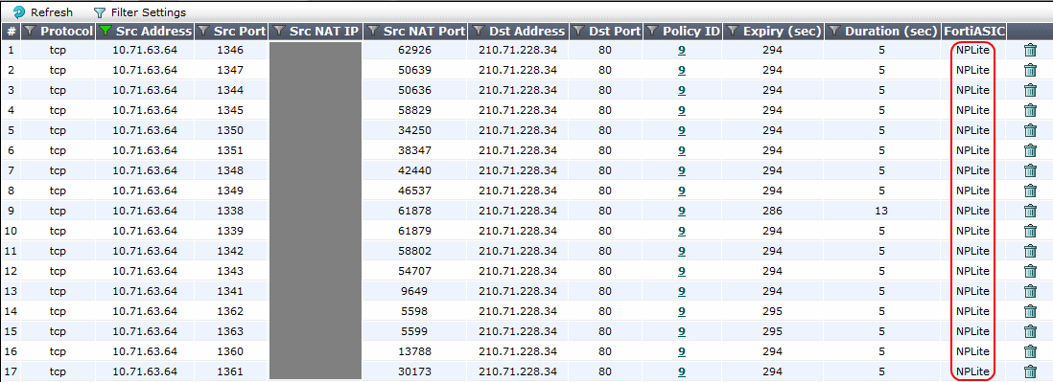
Task: Open Policy ID 9 link in row 1
Action: pos(682,50)
